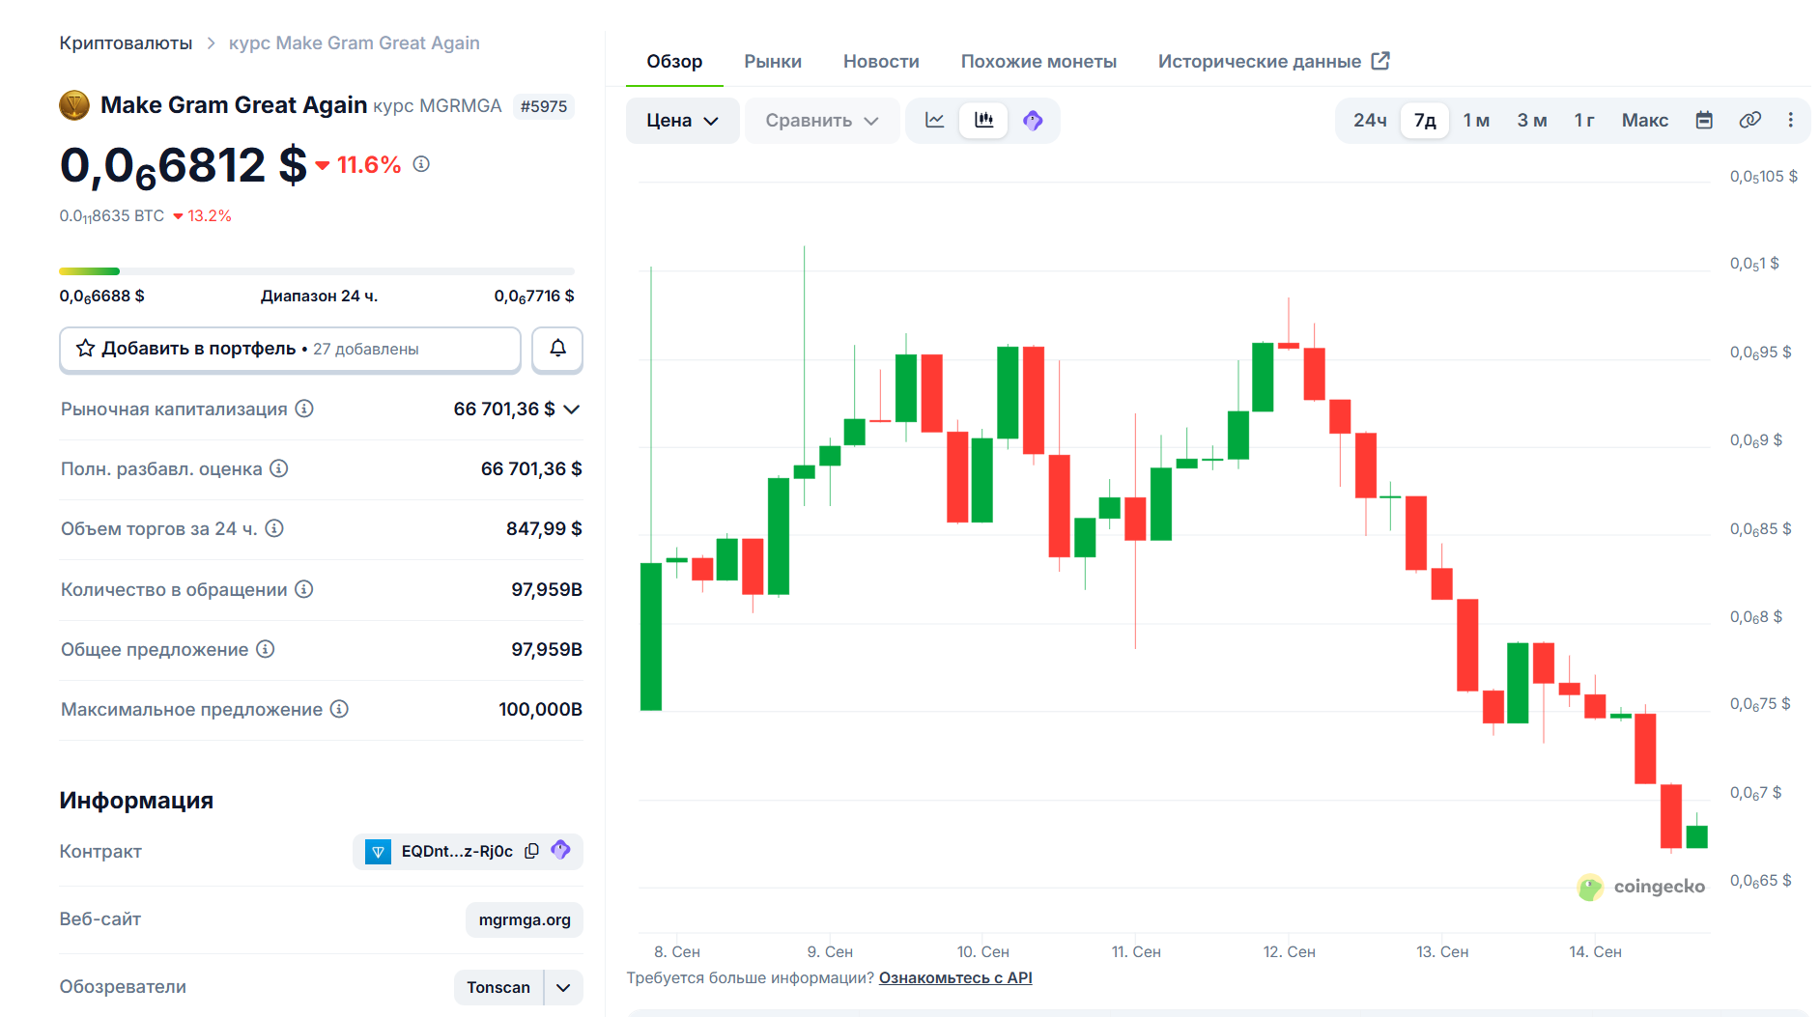
Task: Open the Tonscan explorer link
Action: point(498,987)
